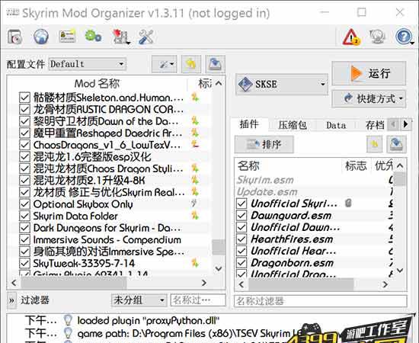
Task: Open the profiles ID card icon
Action: tap(67, 36)
